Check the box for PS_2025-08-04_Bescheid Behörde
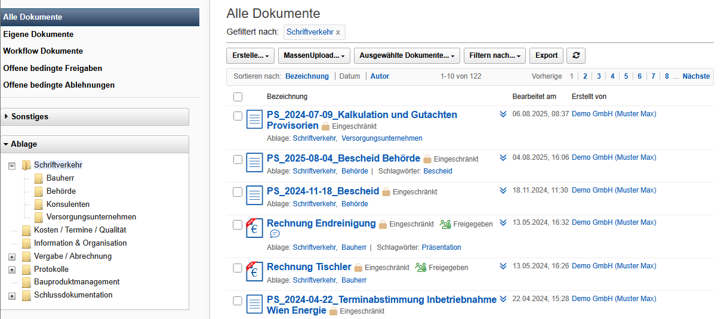The height and width of the screenshot is (319, 727). (238, 159)
